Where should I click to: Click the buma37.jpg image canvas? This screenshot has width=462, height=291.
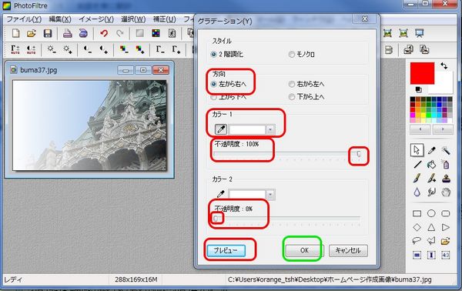coord(89,125)
